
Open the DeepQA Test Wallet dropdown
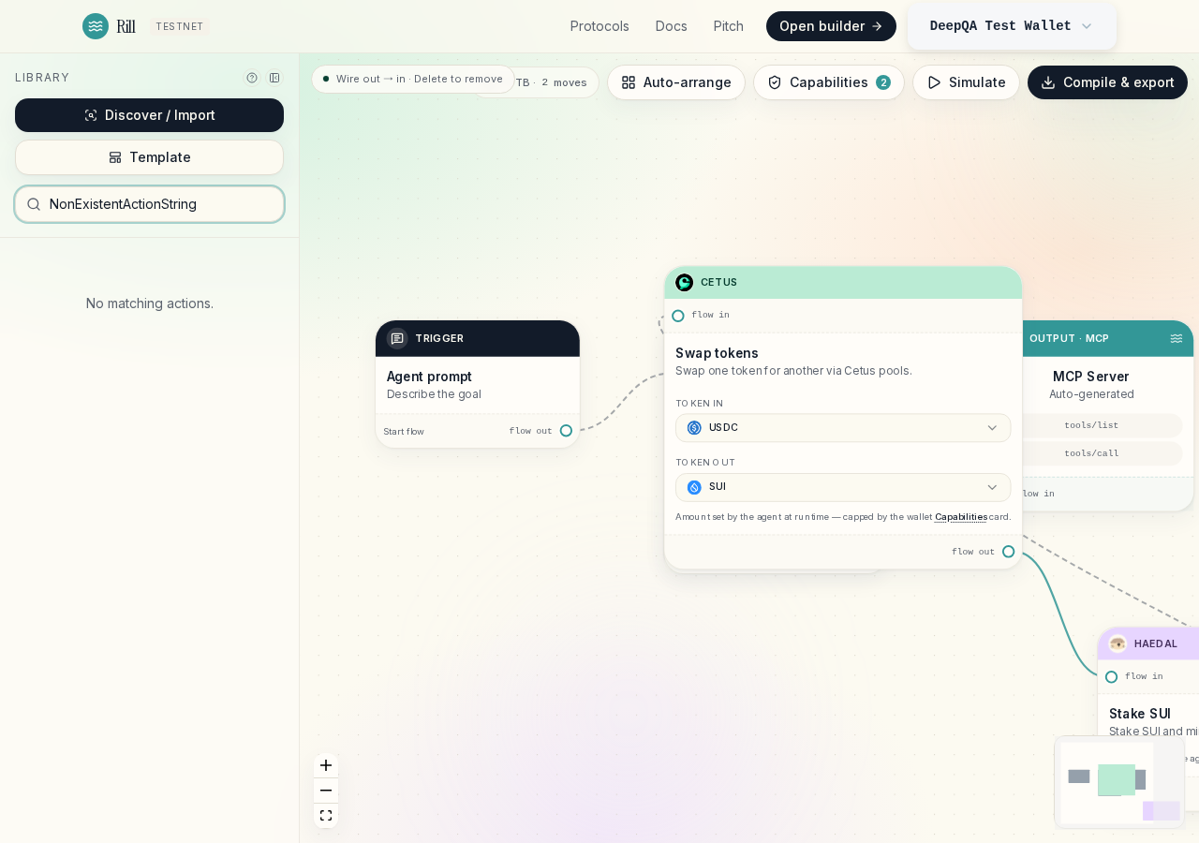click(x=1012, y=26)
